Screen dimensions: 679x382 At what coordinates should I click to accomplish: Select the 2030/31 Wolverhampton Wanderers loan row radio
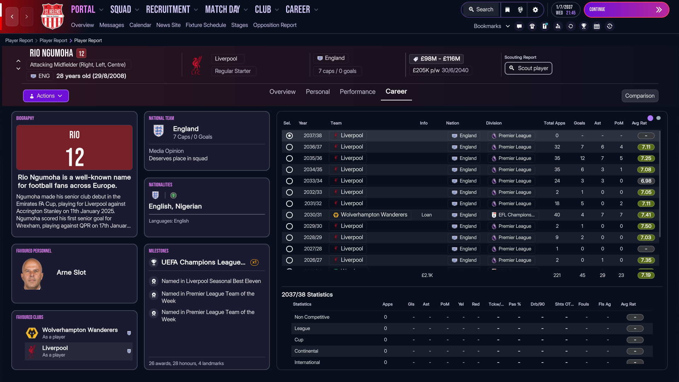[x=289, y=215]
